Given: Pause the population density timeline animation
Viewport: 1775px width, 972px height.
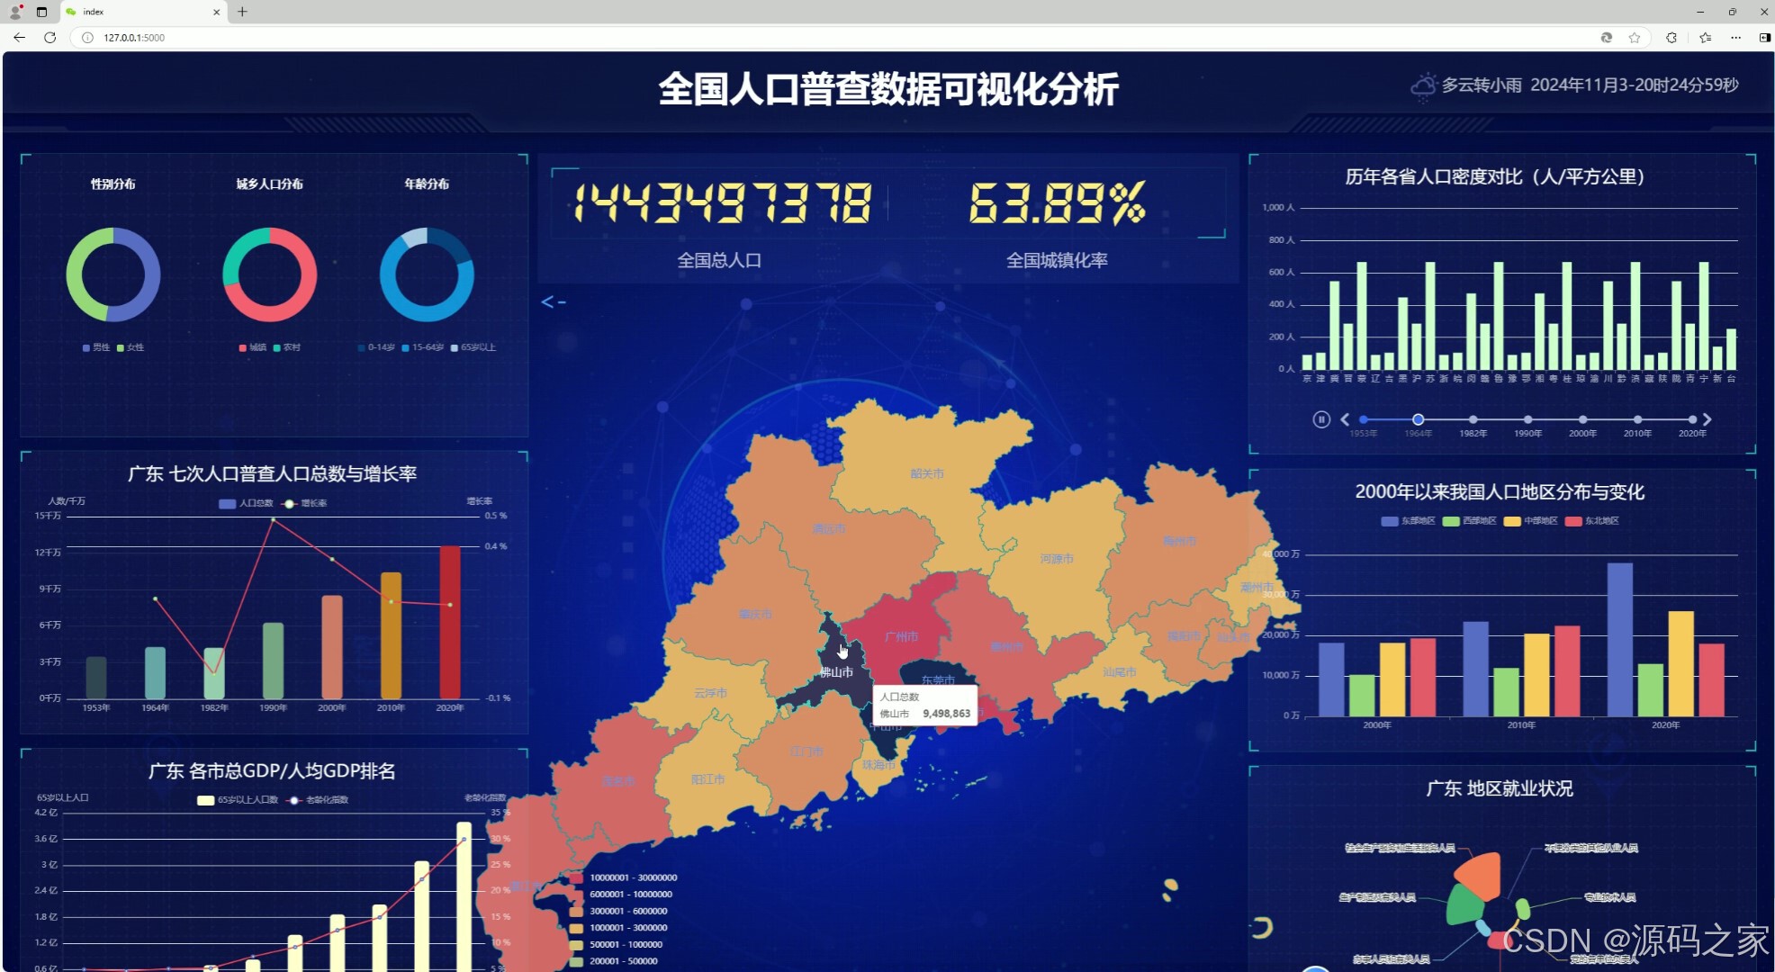Looking at the screenshot, I should tap(1321, 418).
